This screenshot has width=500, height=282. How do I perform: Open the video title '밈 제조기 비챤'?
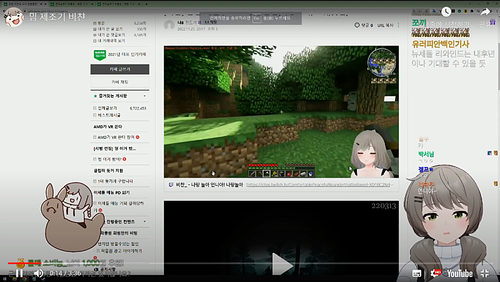(55, 16)
